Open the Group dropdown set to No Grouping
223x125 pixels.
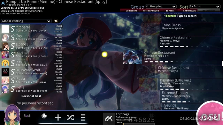click(161, 7)
